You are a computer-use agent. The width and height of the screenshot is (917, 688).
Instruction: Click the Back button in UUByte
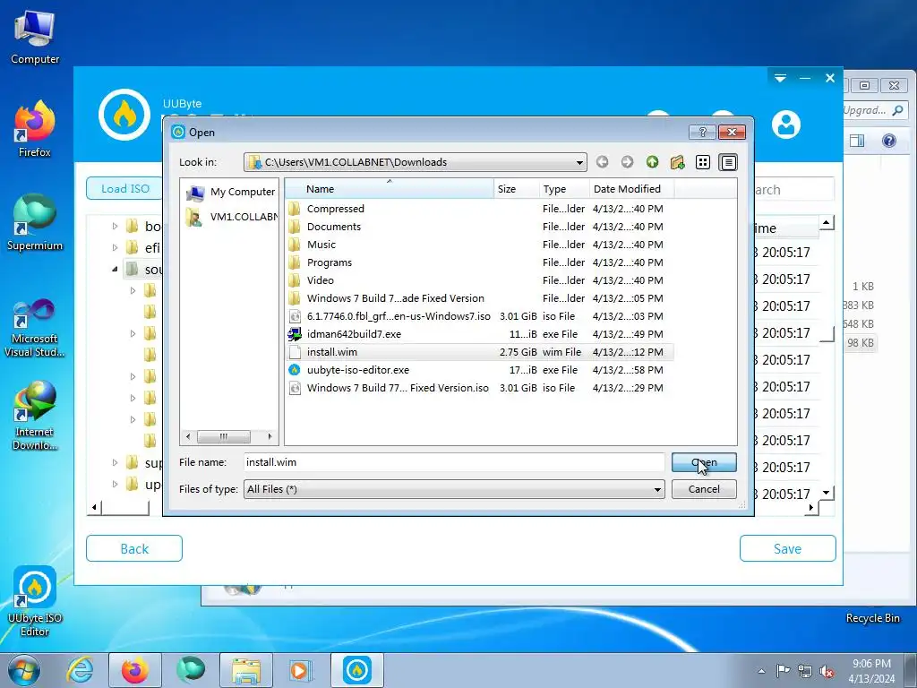[134, 549]
